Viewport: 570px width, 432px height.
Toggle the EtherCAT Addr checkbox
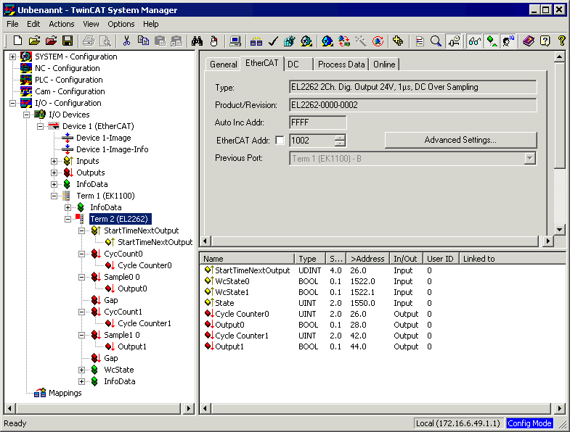pyautogui.click(x=280, y=140)
